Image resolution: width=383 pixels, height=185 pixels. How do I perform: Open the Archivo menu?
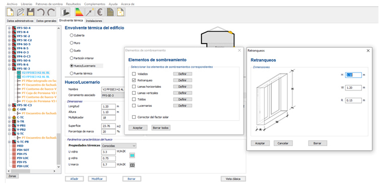[12, 4]
